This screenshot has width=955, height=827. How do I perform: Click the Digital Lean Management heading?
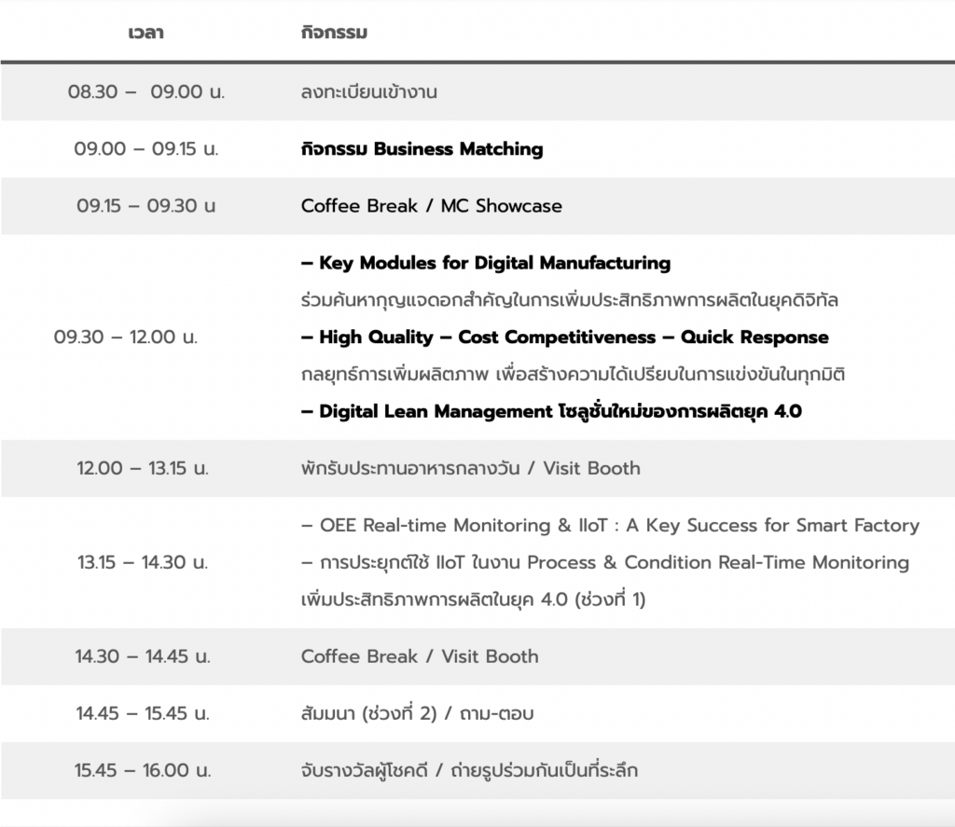click(551, 411)
